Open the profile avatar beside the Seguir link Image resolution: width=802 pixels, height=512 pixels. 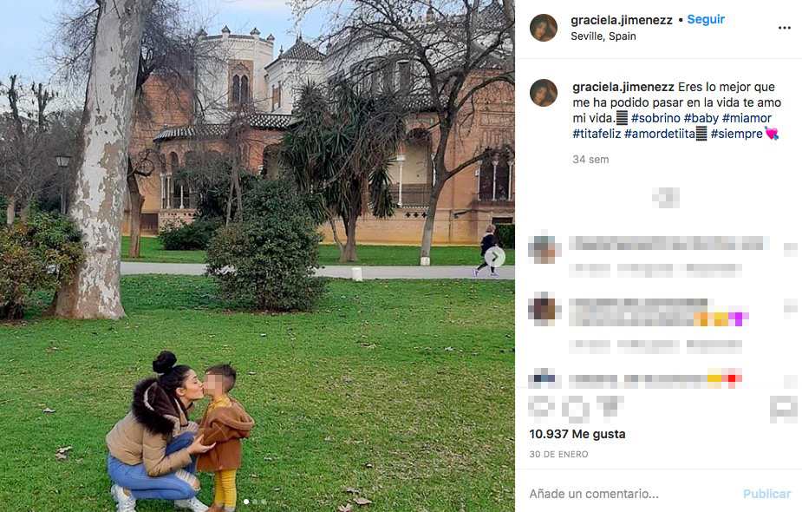(543, 28)
